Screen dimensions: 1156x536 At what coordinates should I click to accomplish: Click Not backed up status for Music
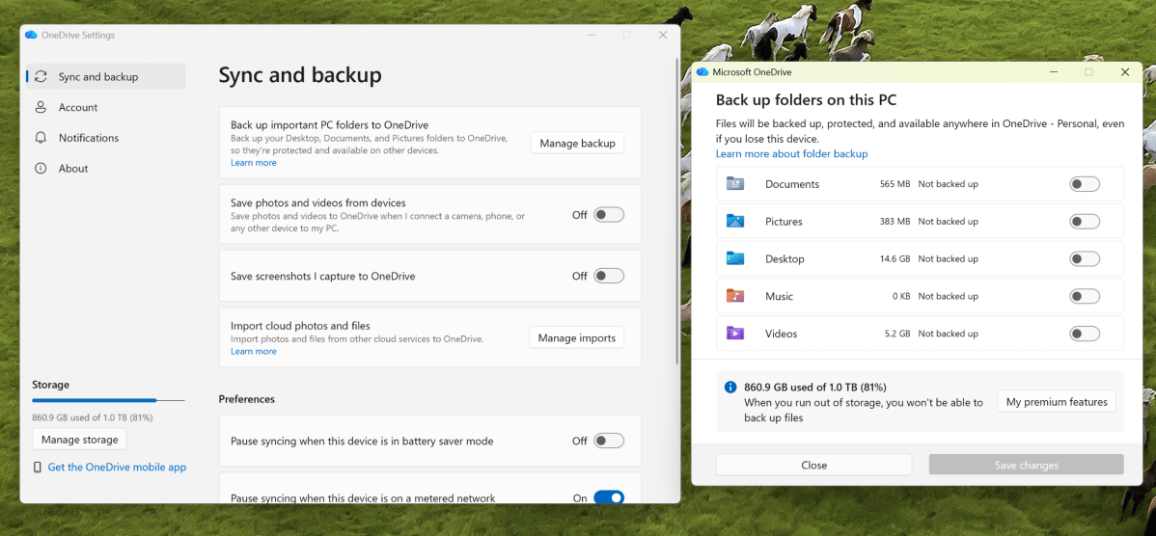(x=949, y=296)
